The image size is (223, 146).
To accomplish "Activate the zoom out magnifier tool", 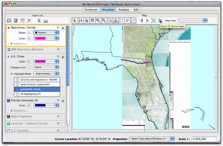I will [104, 21].
